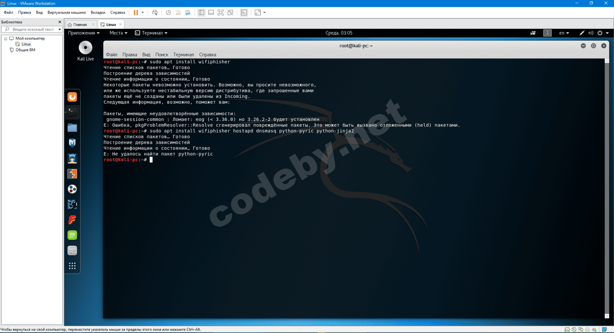Launch Armitage from the dock
This screenshot has width=614, height=333.
coord(72,158)
